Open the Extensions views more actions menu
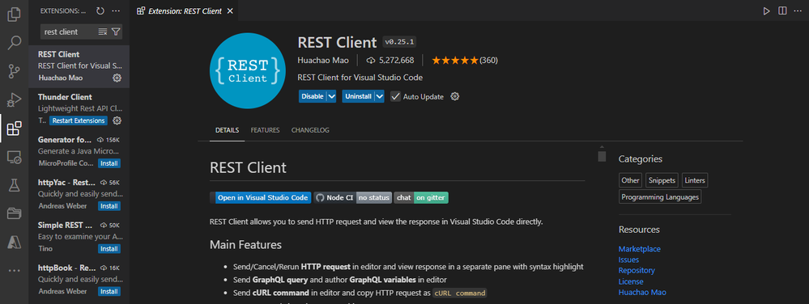Screen dimensions: 809x304 (116, 11)
